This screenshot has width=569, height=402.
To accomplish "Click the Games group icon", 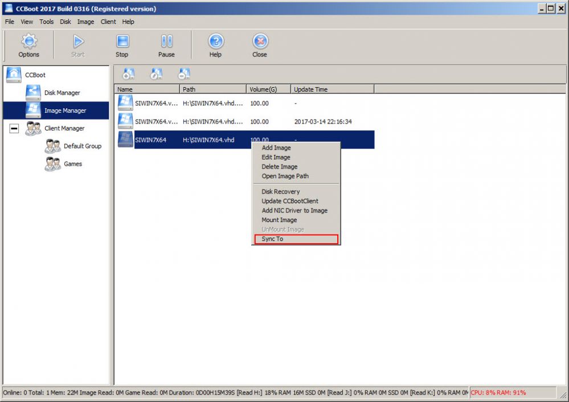I will pos(52,163).
